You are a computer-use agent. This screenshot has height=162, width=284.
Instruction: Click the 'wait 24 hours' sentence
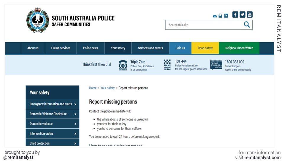tap(124, 137)
